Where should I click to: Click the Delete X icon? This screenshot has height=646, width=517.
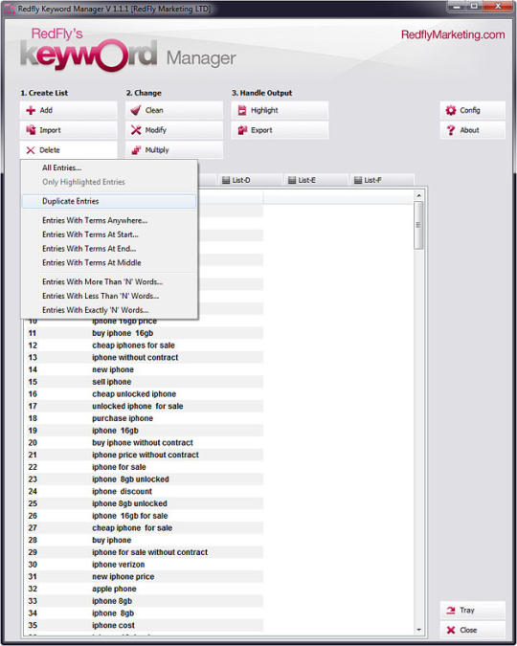point(31,150)
